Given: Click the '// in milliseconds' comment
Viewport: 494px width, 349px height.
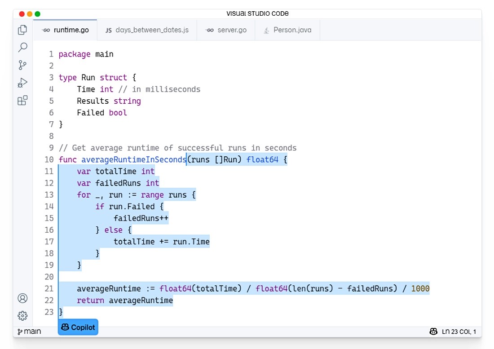Looking at the screenshot, I should [159, 89].
